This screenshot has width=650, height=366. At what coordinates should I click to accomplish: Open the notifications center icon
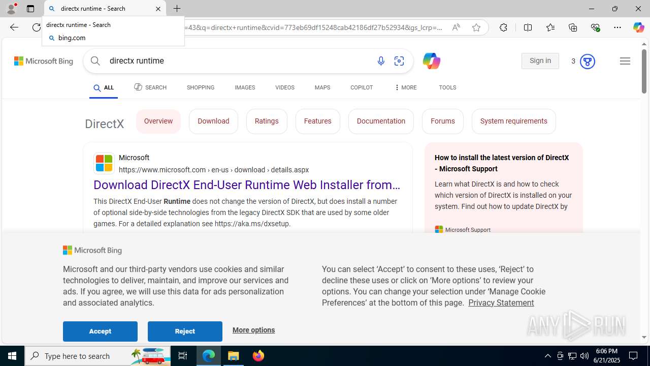point(633,356)
